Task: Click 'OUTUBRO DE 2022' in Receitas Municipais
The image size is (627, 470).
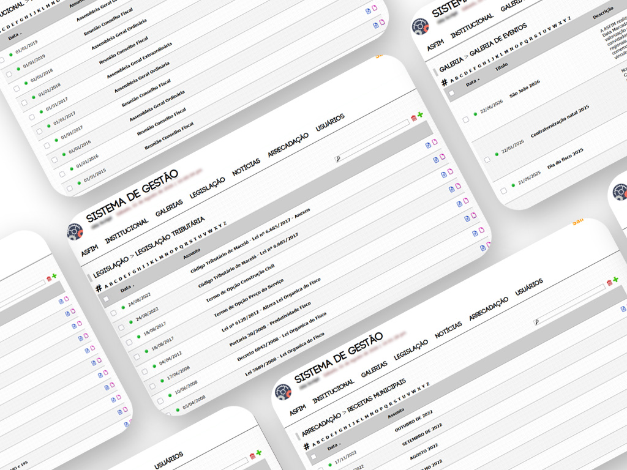Action: coord(413,421)
